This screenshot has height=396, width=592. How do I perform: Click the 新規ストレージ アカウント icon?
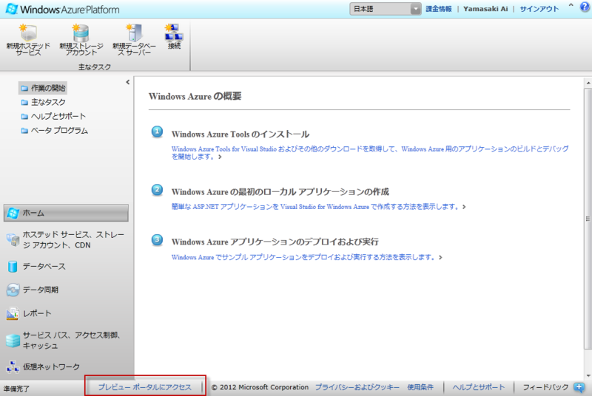pos(81,33)
